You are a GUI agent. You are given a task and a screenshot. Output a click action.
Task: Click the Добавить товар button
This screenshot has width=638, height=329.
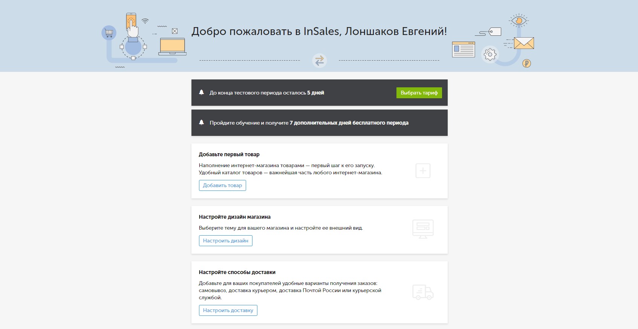tap(222, 185)
